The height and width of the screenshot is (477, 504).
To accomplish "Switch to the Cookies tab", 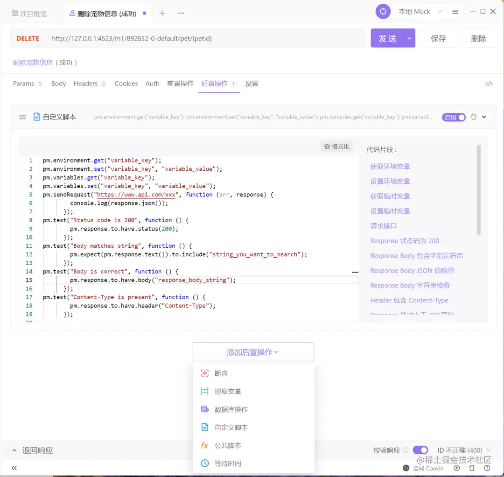I will (126, 84).
